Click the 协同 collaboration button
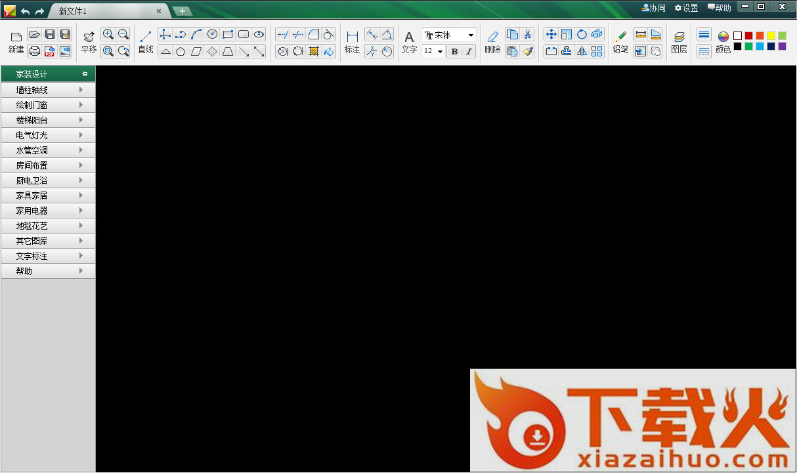797x473 pixels. (x=654, y=8)
